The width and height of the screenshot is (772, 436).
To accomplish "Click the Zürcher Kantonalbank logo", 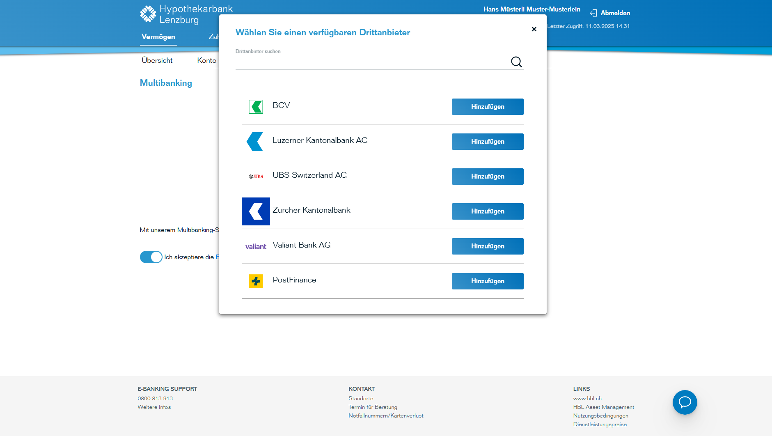I will (256, 211).
